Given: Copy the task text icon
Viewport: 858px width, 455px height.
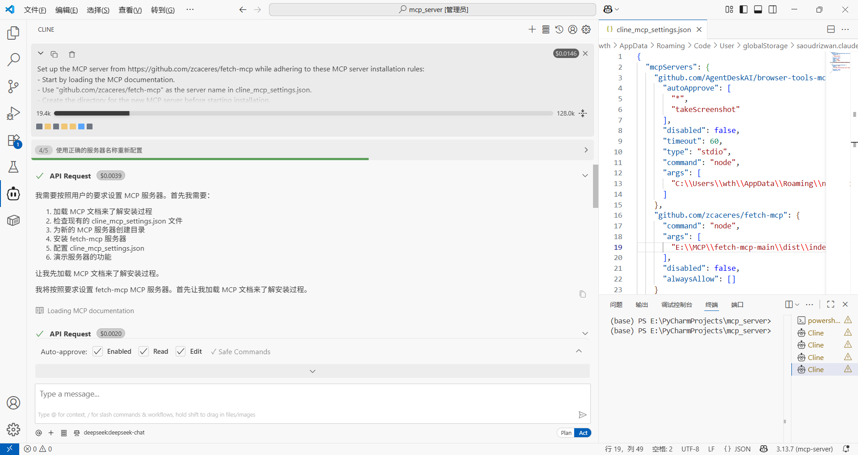Looking at the screenshot, I should pos(54,54).
